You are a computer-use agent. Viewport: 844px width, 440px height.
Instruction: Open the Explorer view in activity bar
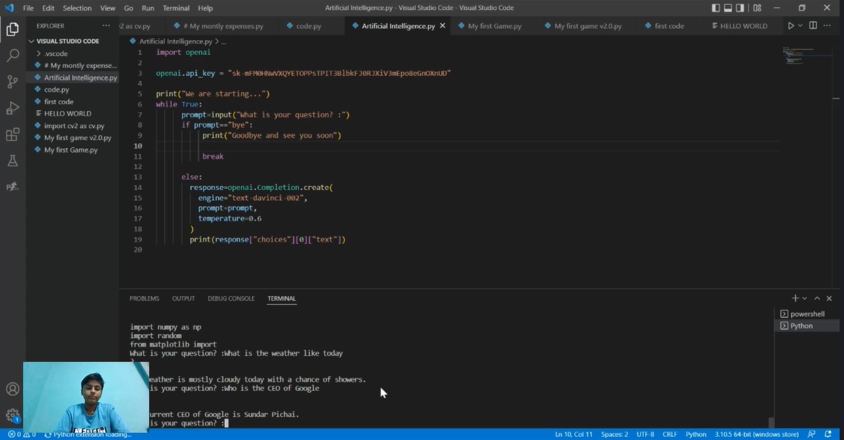(13, 29)
